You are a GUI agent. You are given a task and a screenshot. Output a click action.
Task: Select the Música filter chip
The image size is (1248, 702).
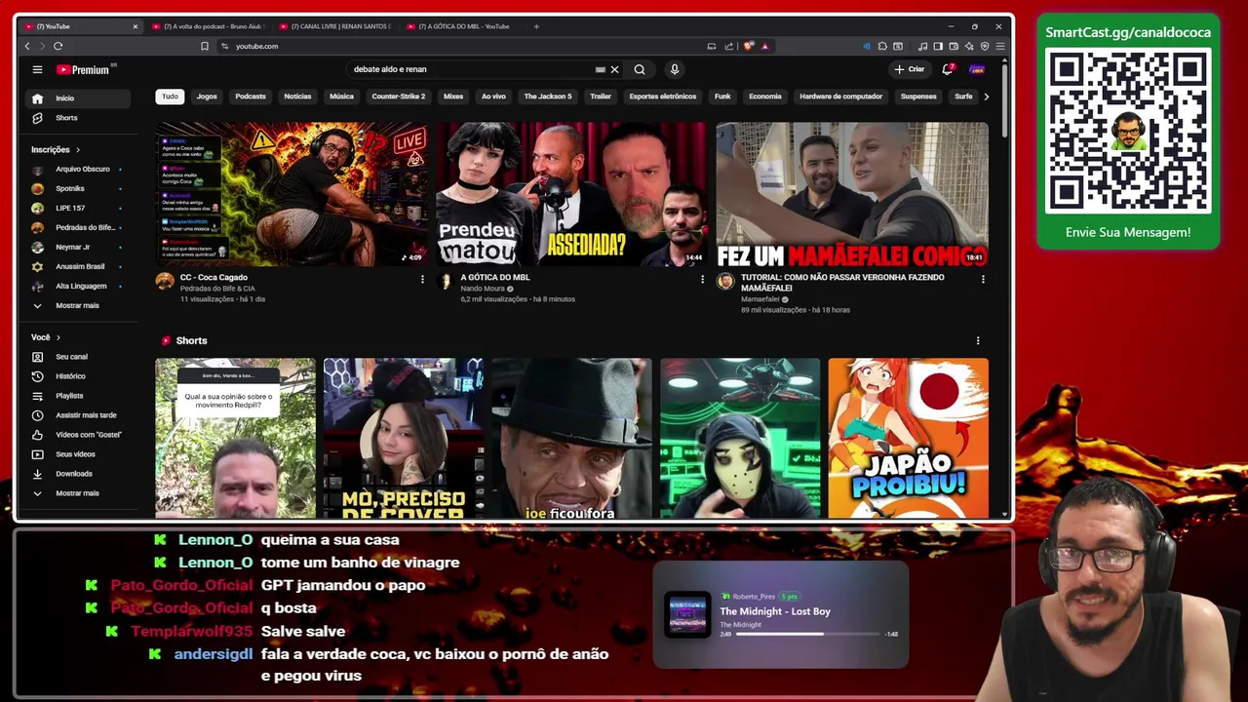coord(341,97)
